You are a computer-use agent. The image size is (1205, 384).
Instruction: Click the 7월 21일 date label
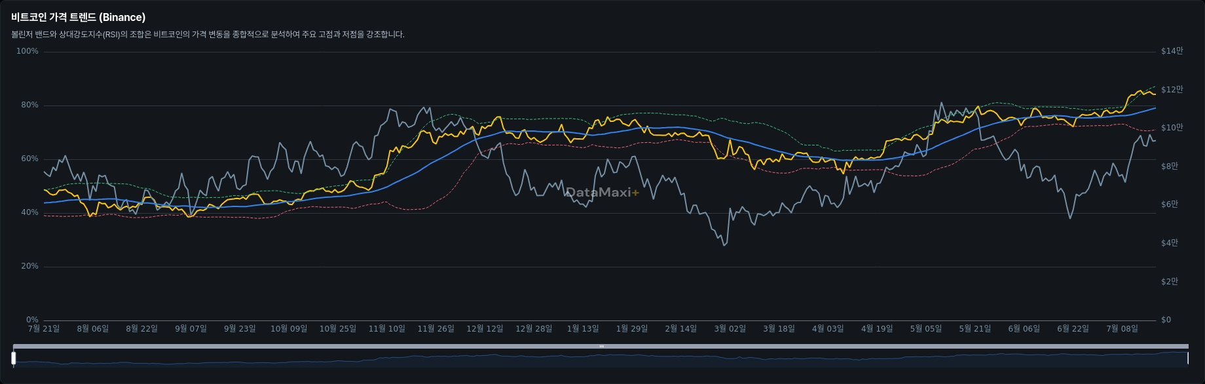pyautogui.click(x=44, y=328)
